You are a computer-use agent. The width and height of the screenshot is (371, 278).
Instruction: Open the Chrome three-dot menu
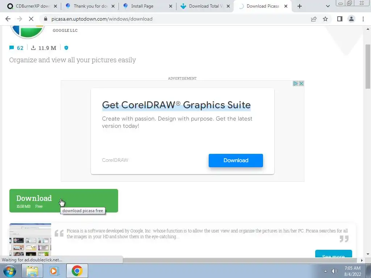[x=363, y=19]
